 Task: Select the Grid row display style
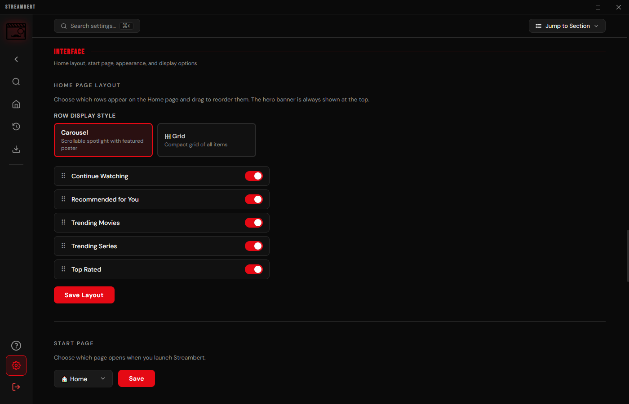click(x=207, y=140)
